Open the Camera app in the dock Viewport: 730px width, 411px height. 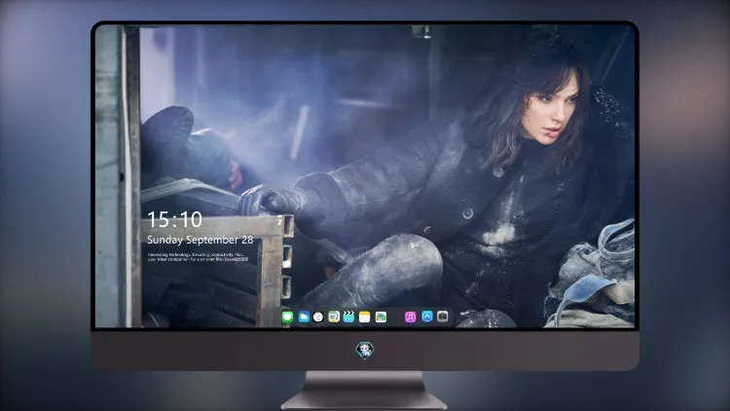click(443, 317)
